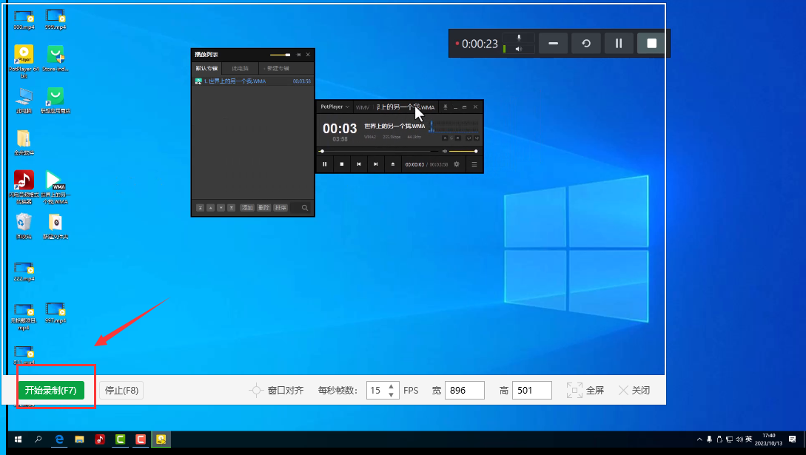Viewport: 806px width, 455px height.
Task: Open PotPlayer settings gear
Action: click(457, 164)
